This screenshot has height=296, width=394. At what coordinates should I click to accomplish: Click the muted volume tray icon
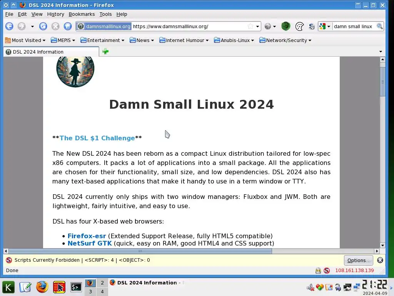pyautogui.click(x=311, y=287)
